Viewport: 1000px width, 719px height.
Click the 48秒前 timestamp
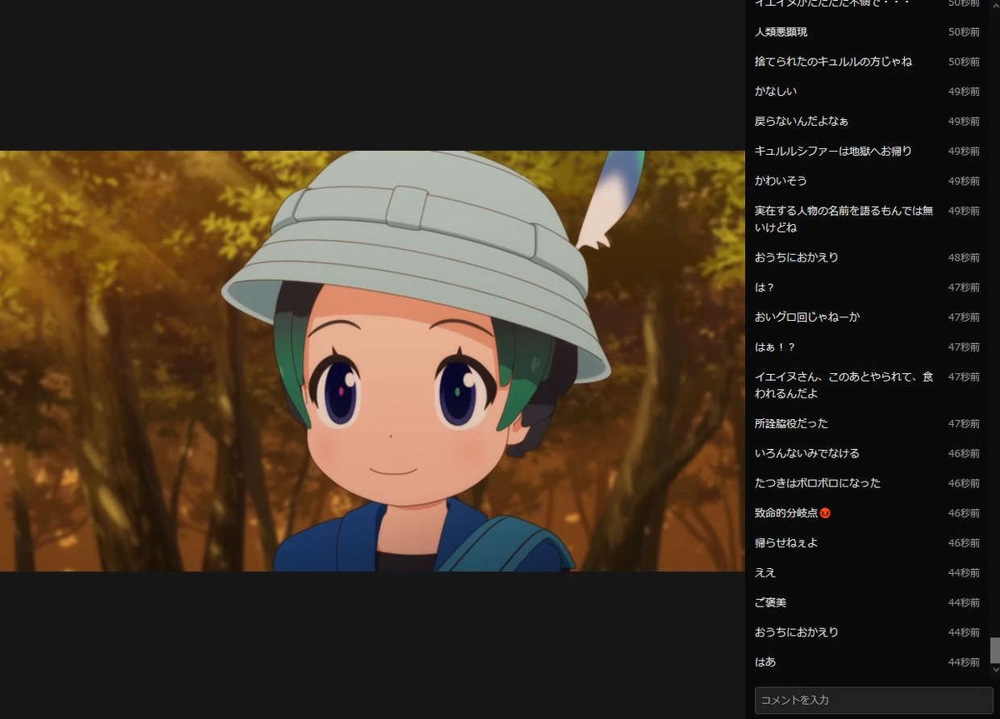tap(963, 257)
